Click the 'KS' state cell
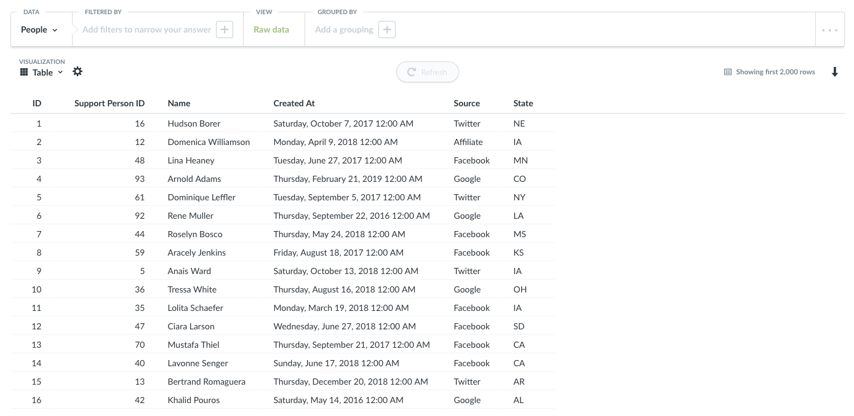The image size is (854, 416). 519,253
